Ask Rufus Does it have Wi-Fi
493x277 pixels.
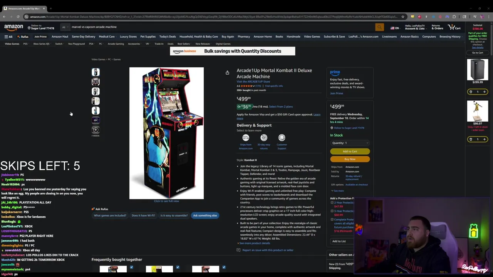[x=143, y=215]
